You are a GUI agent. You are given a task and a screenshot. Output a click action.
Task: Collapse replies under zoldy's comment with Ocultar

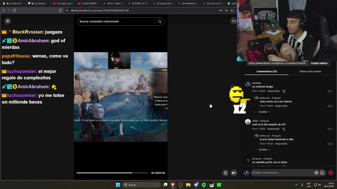tap(264, 150)
